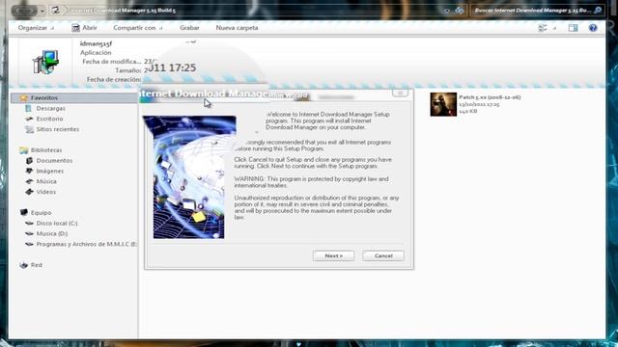Click the forward navigation arrow
618x347 pixels.
(31, 11)
